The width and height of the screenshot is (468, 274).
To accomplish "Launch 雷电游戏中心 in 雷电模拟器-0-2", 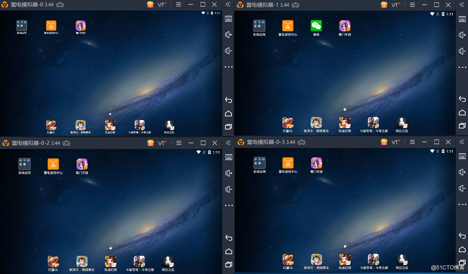I will 53,164.
